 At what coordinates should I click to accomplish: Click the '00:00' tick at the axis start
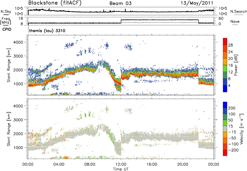(x=28, y=165)
